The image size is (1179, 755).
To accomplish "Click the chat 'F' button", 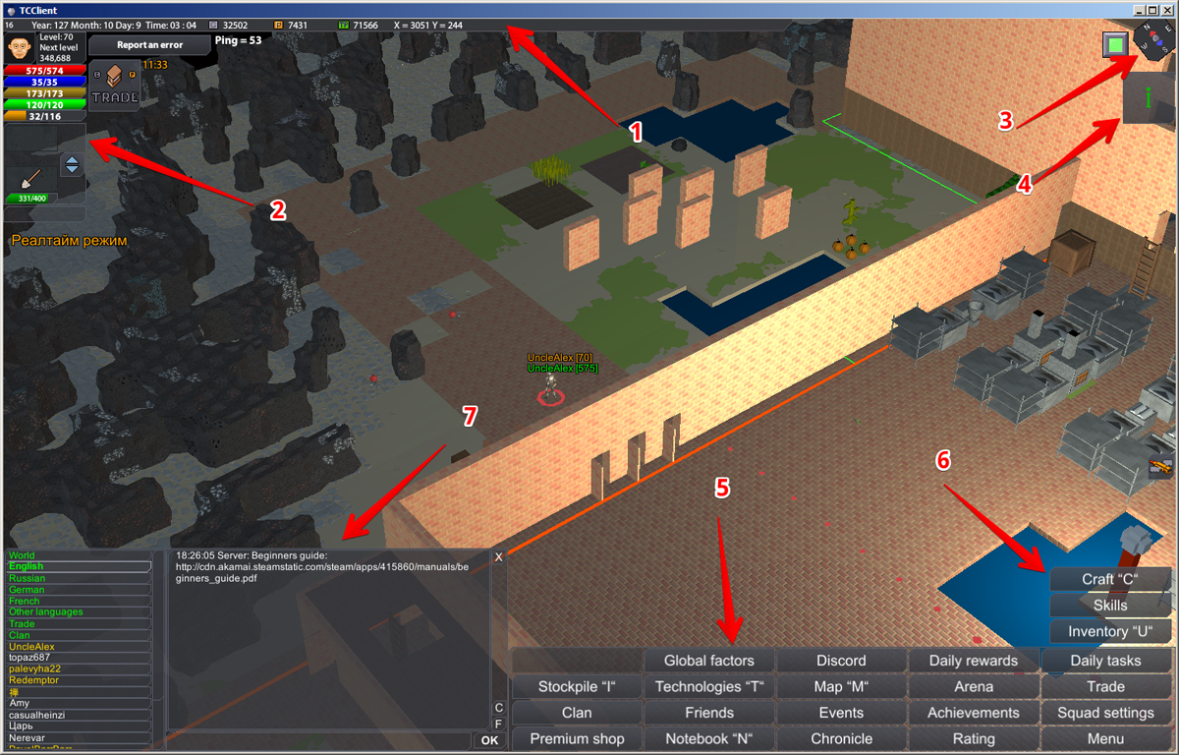I will coord(499,724).
